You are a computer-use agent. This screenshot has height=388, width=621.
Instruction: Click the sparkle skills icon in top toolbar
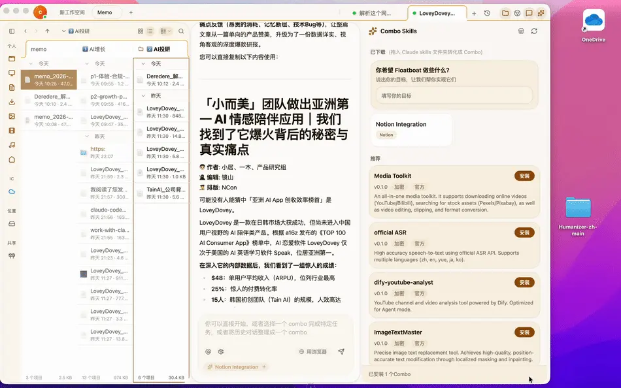coord(541,12)
